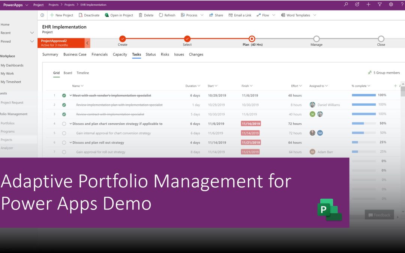This screenshot has width=405, height=253.
Task: Click the Delete trash icon
Action: [x=141, y=15]
